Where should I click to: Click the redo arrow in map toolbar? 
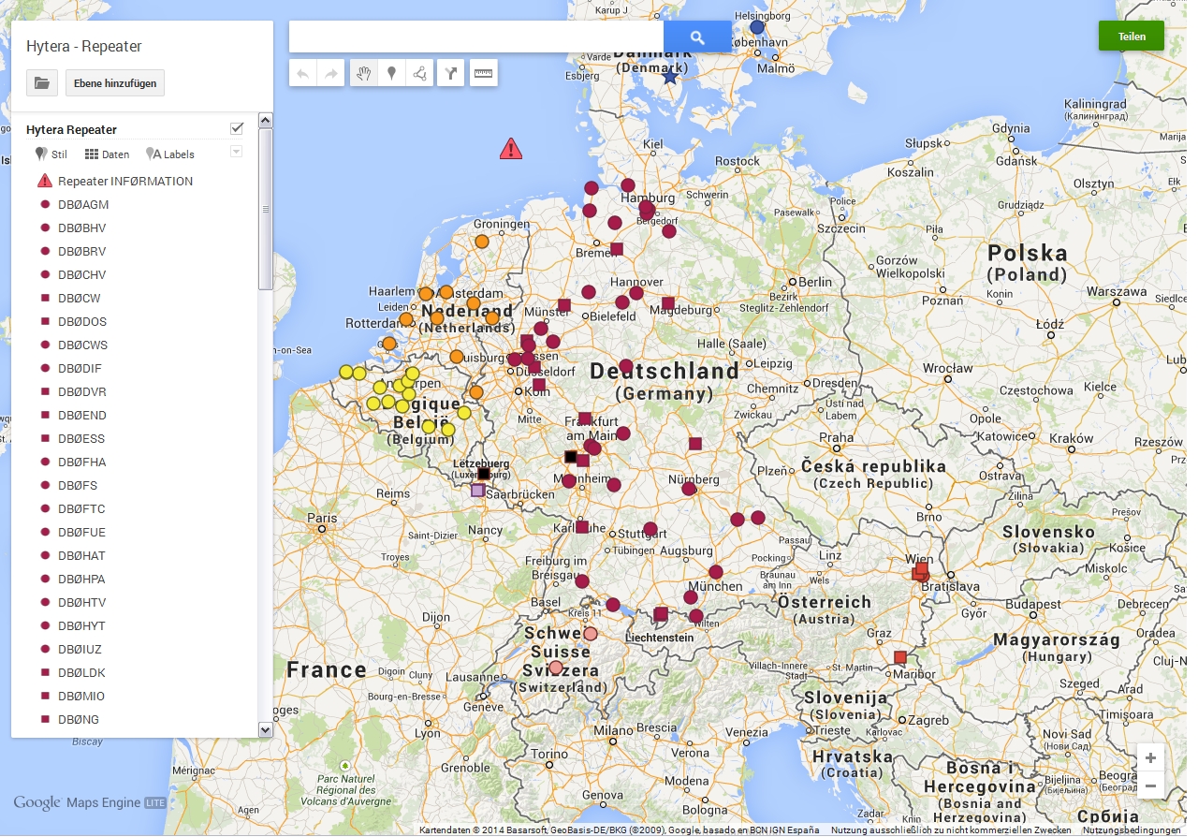pos(331,73)
